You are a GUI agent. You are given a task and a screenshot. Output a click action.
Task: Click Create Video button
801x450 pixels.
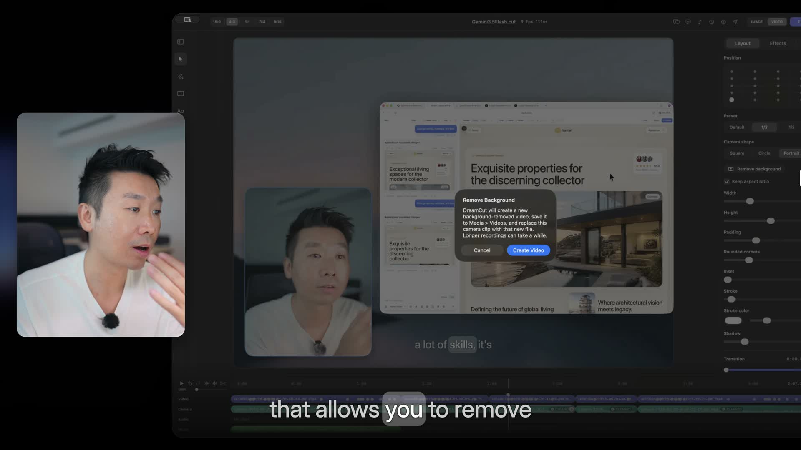[528, 250]
